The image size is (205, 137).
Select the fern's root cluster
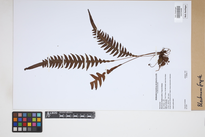coord(163,58)
